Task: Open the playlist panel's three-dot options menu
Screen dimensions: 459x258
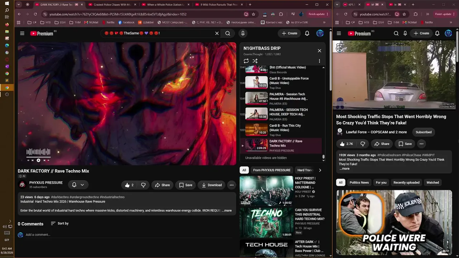Action: click(320, 61)
